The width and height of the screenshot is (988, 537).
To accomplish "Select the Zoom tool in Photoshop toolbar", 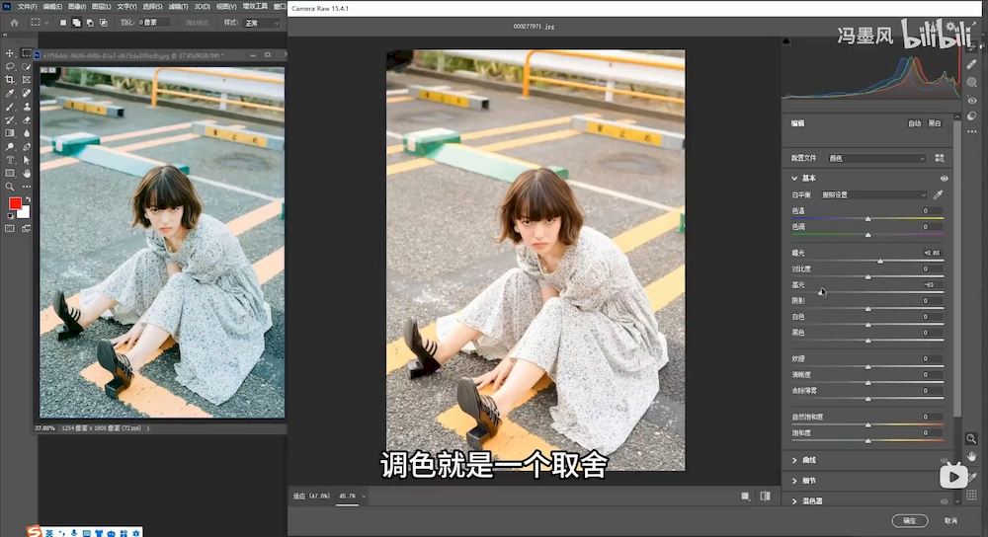I will [x=10, y=187].
